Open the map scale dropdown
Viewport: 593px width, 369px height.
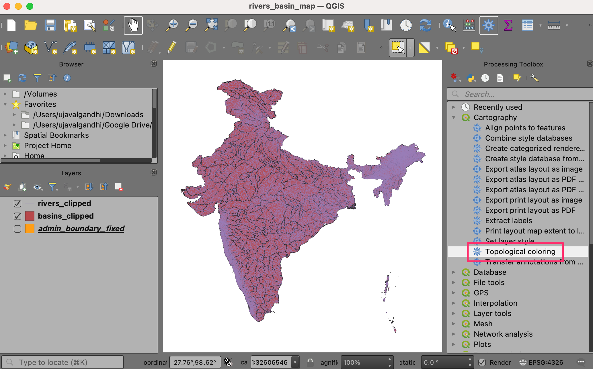tap(295, 362)
